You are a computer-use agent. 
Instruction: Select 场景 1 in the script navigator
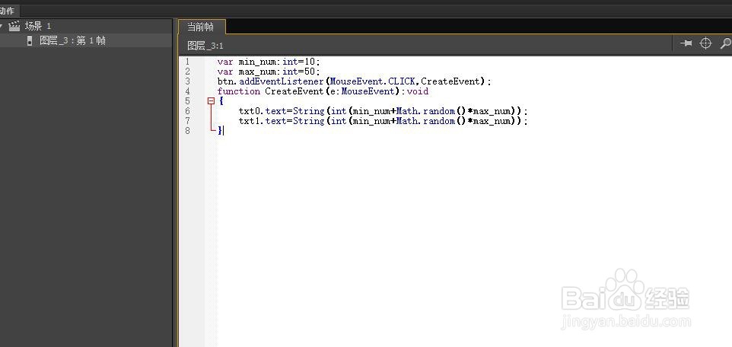38,26
